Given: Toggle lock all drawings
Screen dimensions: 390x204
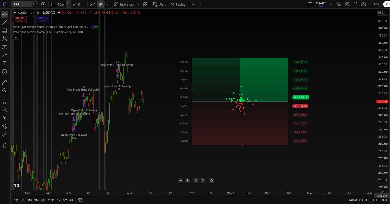Looking at the screenshot, I should point(5,118).
